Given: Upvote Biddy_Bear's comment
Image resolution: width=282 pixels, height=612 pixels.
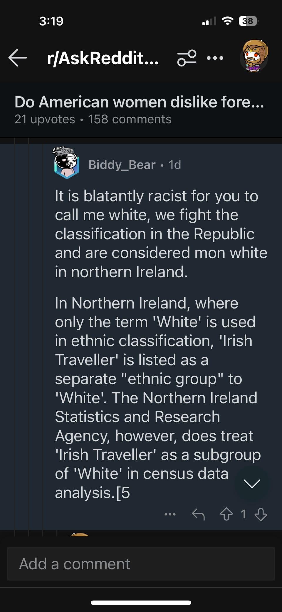Looking at the screenshot, I should 226,514.
